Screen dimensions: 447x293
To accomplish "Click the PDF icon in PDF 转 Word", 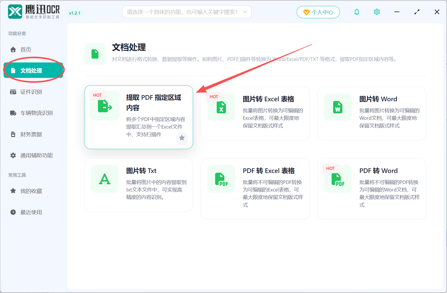I will (x=338, y=179).
